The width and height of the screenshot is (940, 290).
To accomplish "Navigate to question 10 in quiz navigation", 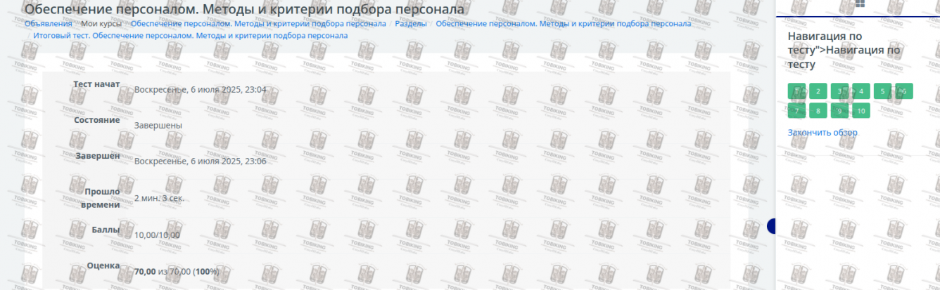I will (x=861, y=111).
